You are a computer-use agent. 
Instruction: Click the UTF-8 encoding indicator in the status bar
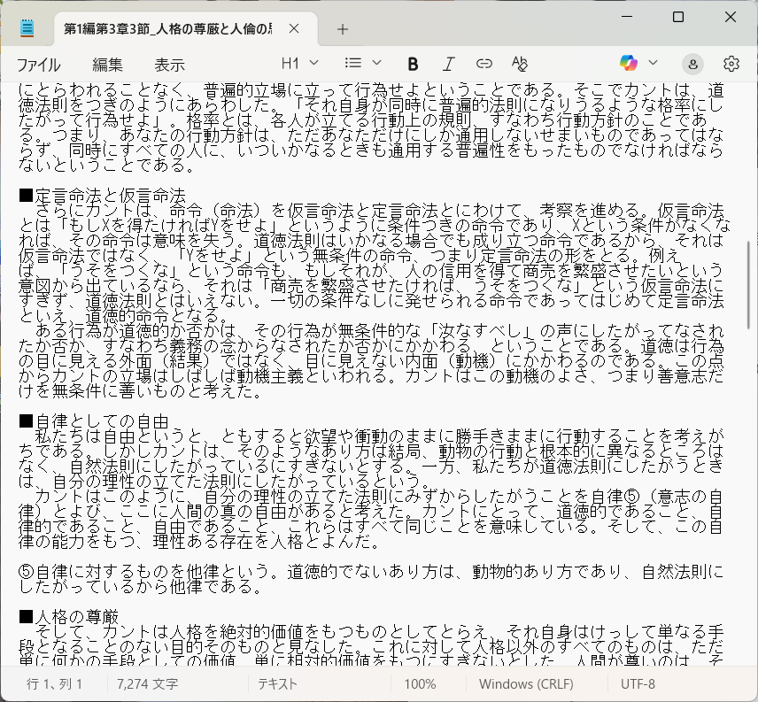[638, 684]
